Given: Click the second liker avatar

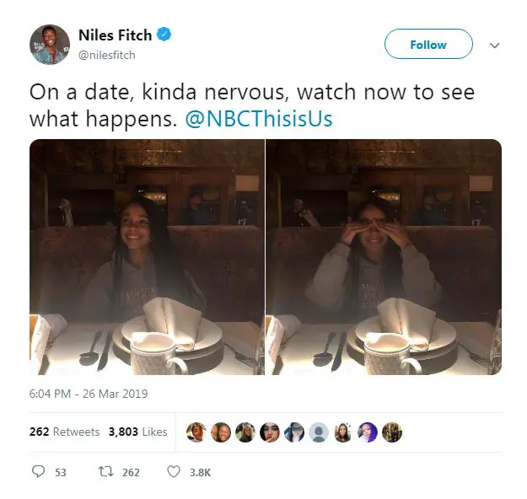Looking at the screenshot, I should point(221,432).
